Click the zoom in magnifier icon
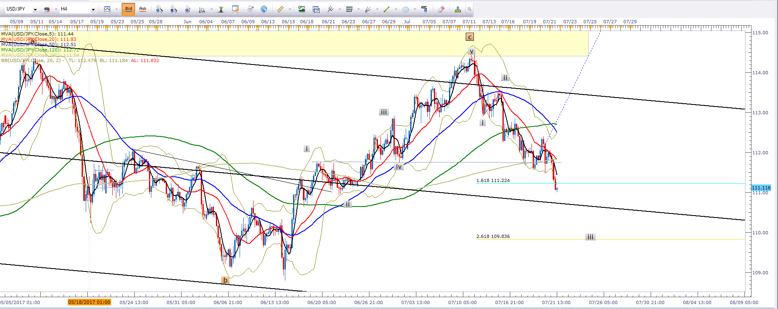778x309 pixels. [x=159, y=9]
